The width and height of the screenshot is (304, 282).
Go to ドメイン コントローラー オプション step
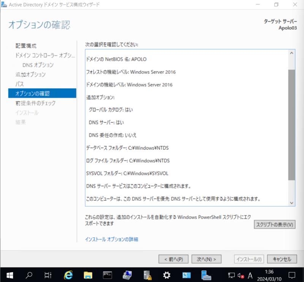(45, 55)
